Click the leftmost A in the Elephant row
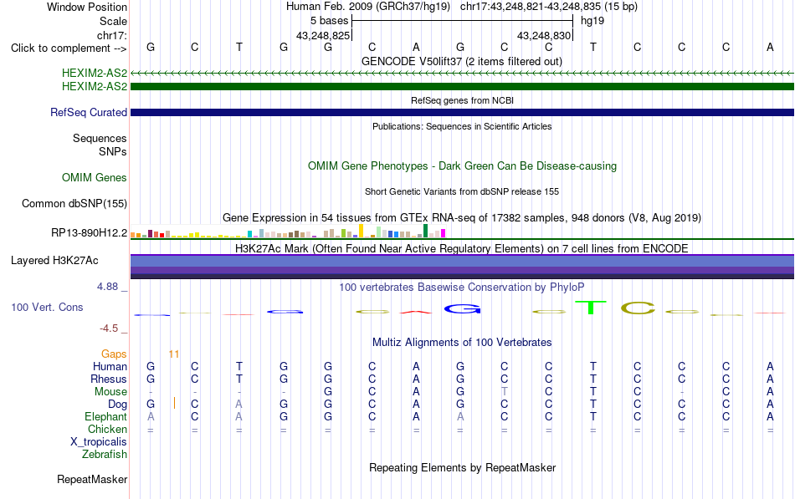This screenshot has width=795, height=499. tap(151, 417)
